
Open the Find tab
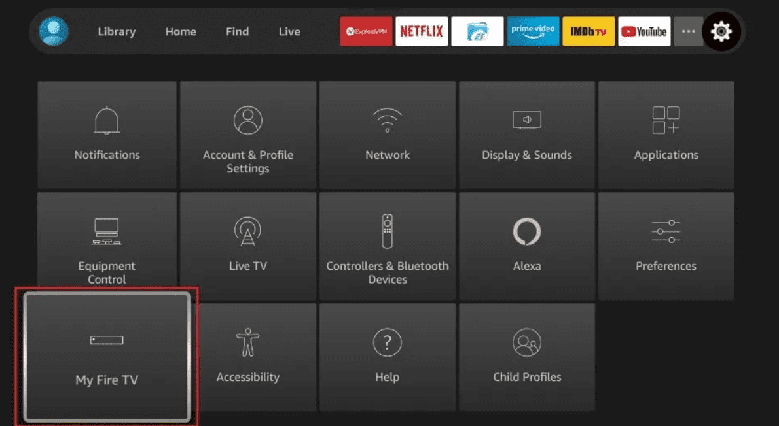pos(238,32)
